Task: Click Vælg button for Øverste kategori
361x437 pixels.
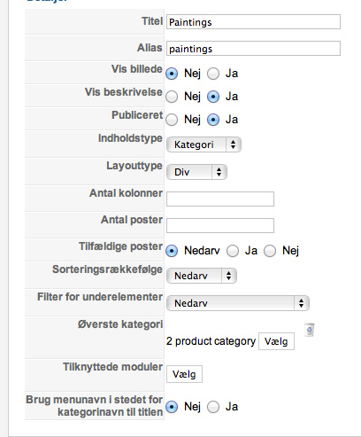Action: click(x=276, y=341)
